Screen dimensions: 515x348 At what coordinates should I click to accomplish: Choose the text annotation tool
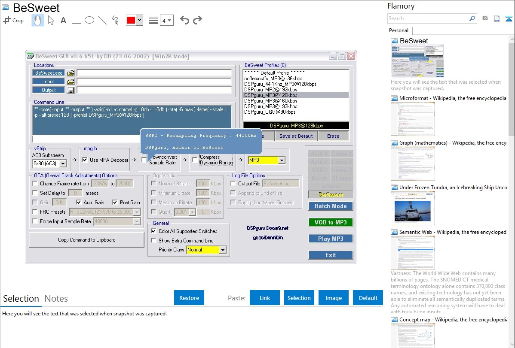[x=63, y=20]
